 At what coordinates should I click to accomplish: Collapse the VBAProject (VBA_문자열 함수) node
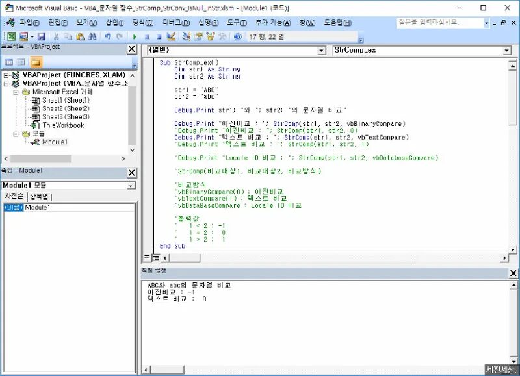[6, 84]
